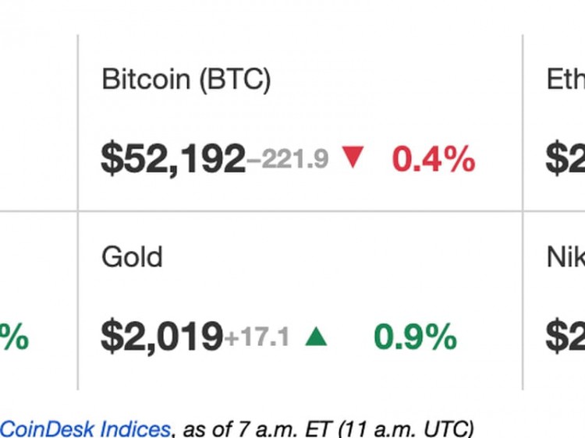Image resolution: width=585 pixels, height=438 pixels.
Task: Click the cut-off price under Nik
Action: click(565, 337)
